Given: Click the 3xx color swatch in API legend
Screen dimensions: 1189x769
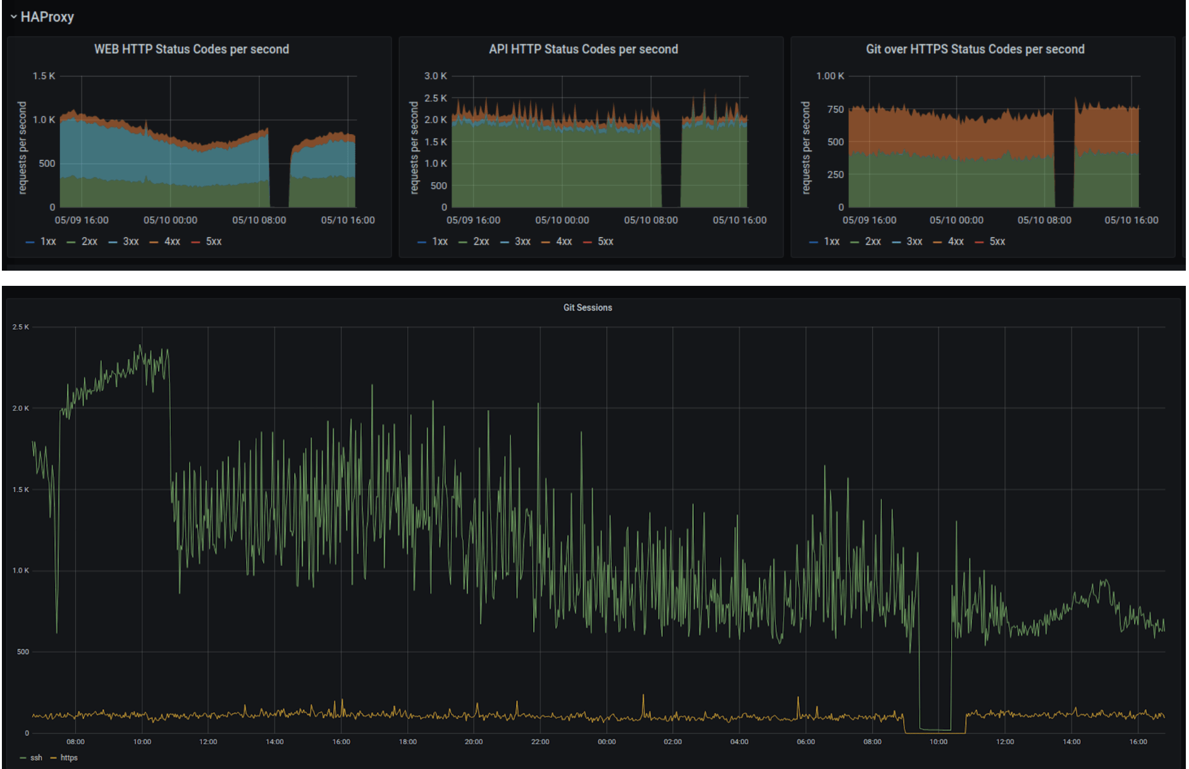Looking at the screenshot, I should [505, 241].
